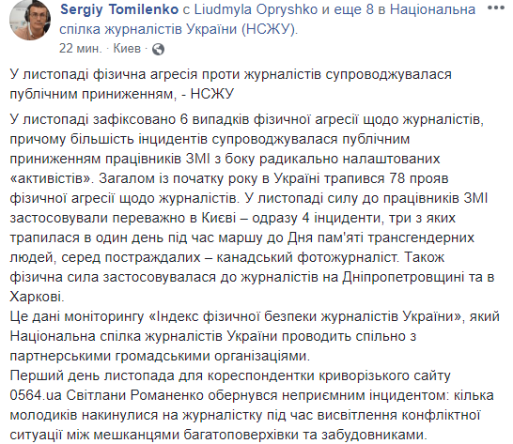513x444 pixels.
Task: Click the globe public privacy icon
Action: [159, 49]
